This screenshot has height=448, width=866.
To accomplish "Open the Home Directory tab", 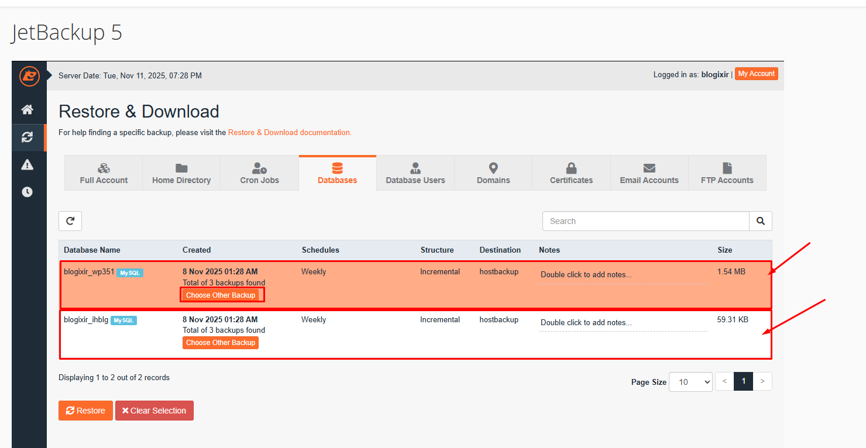I will pos(181,173).
